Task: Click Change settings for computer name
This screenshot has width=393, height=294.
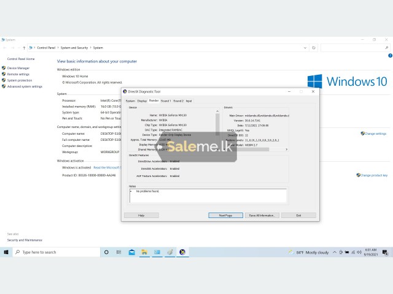Action: (x=375, y=134)
